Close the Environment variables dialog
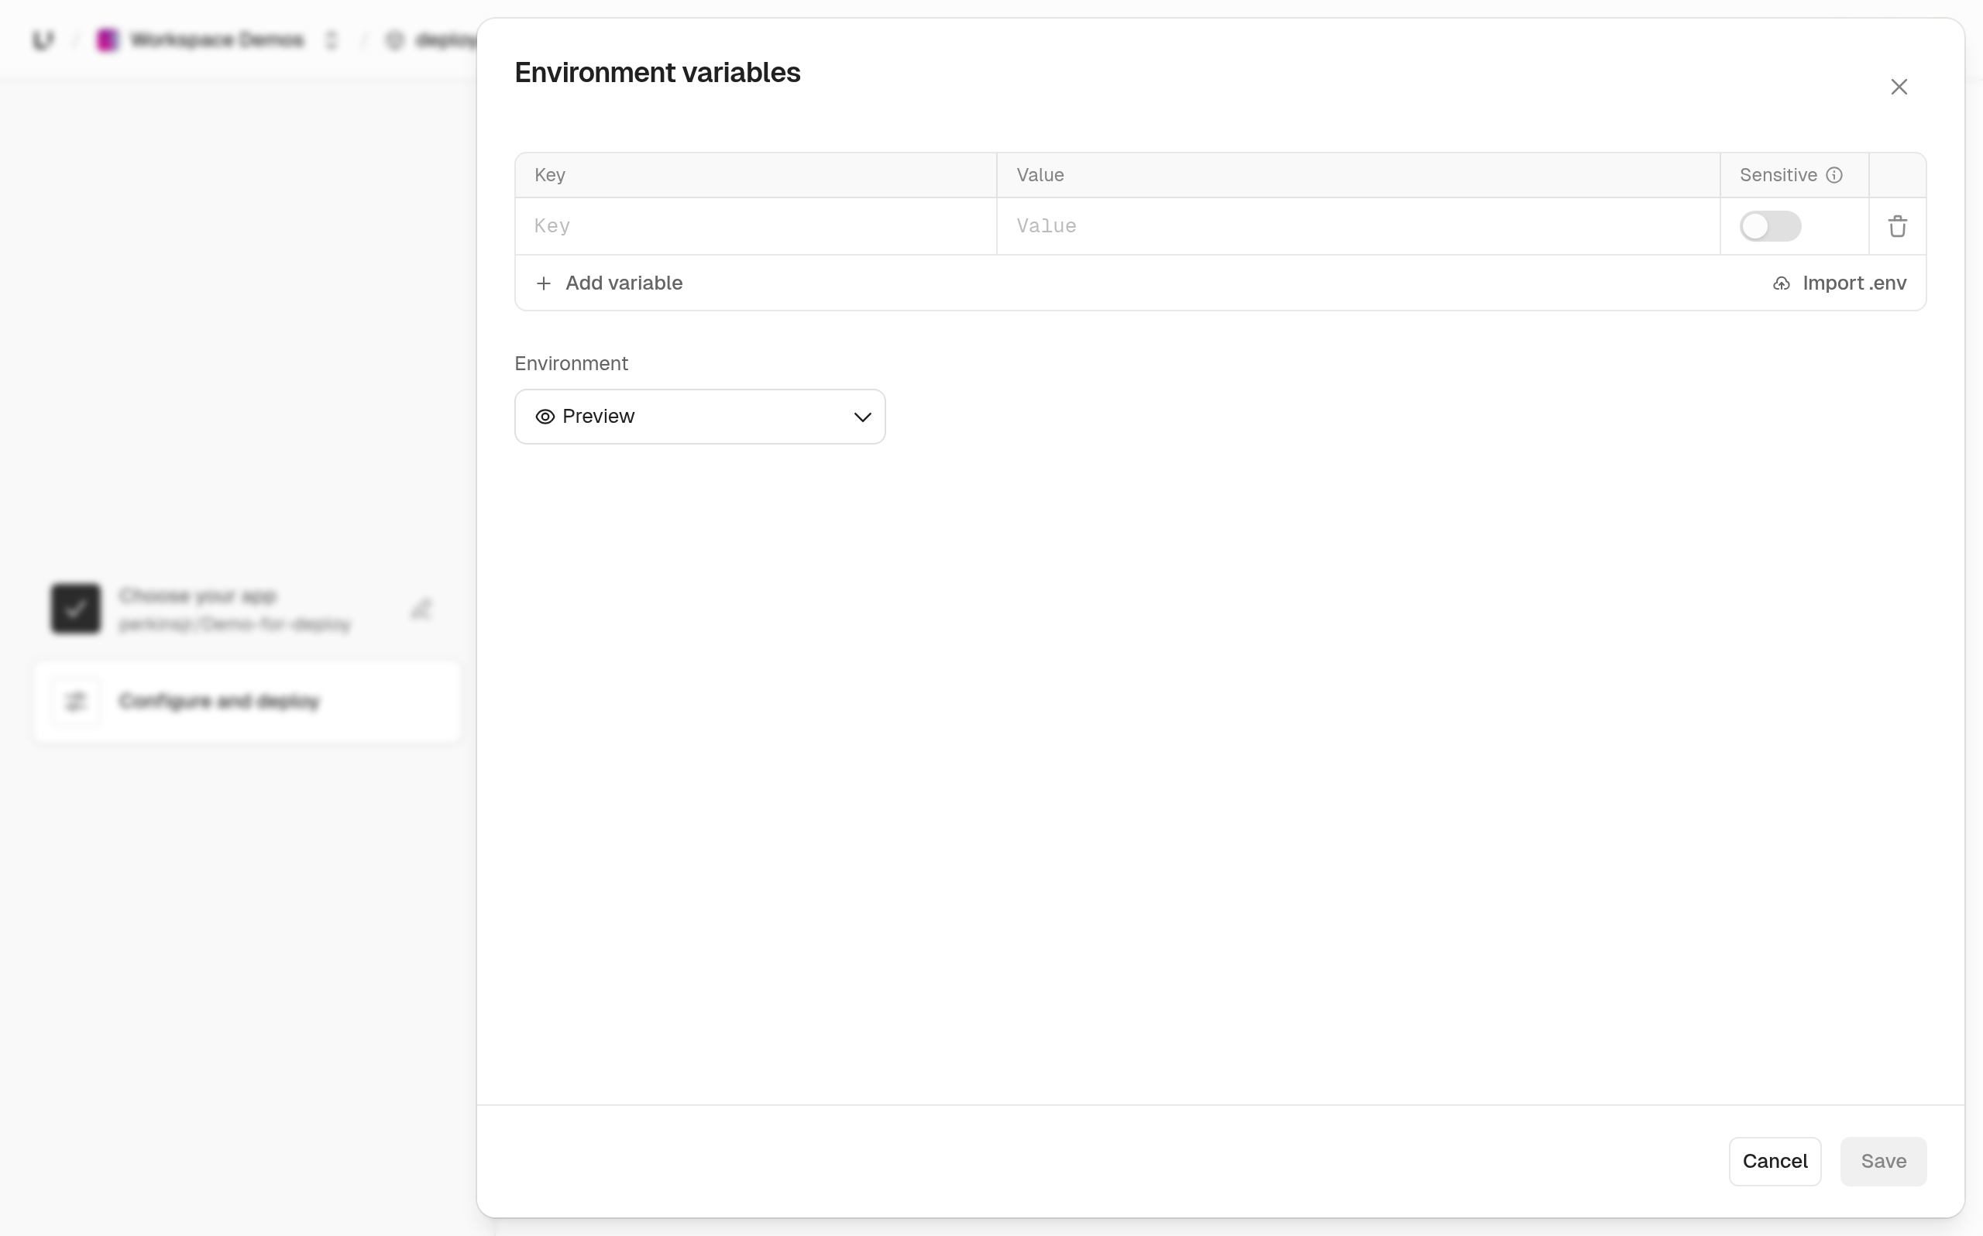This screenshot has height=1236, width=1983. (1899, 87)
